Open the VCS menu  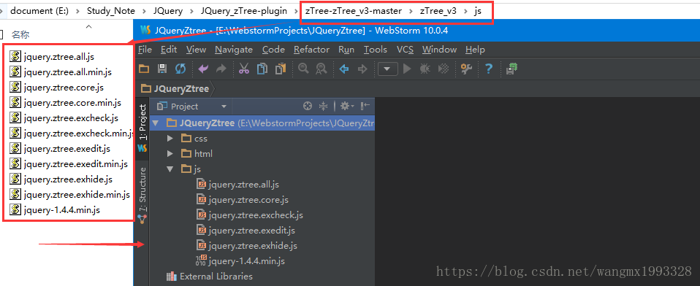[405, 50]
